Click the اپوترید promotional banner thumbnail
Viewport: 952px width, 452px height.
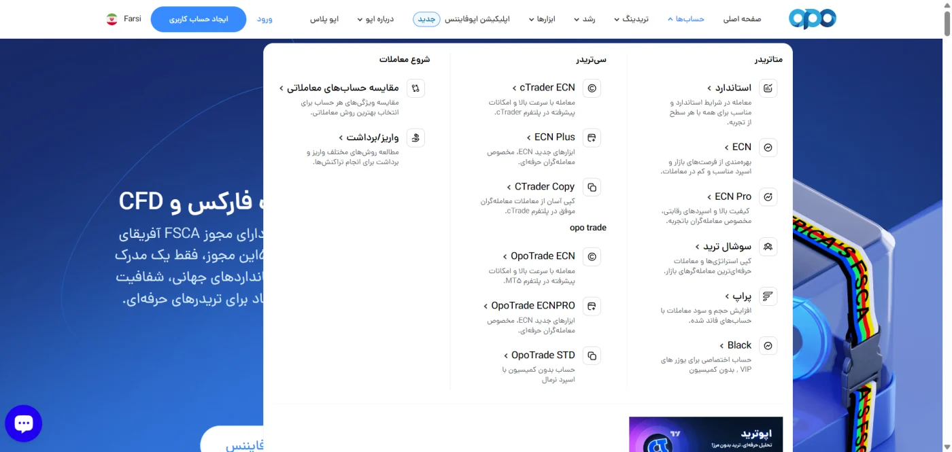point(706,434)
